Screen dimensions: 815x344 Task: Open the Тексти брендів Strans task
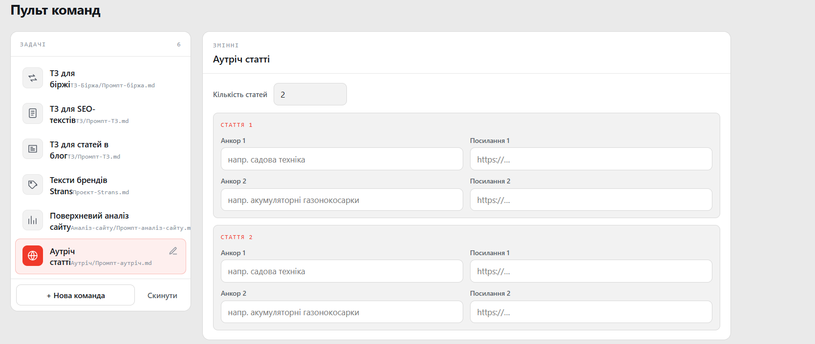pos(101,185)
